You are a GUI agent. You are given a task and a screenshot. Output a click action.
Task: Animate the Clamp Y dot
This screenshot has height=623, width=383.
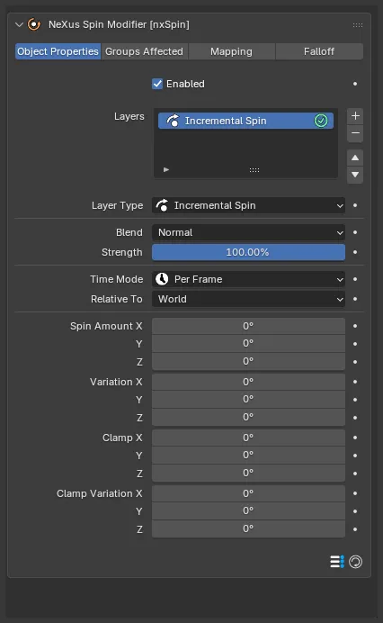[355, 456]
